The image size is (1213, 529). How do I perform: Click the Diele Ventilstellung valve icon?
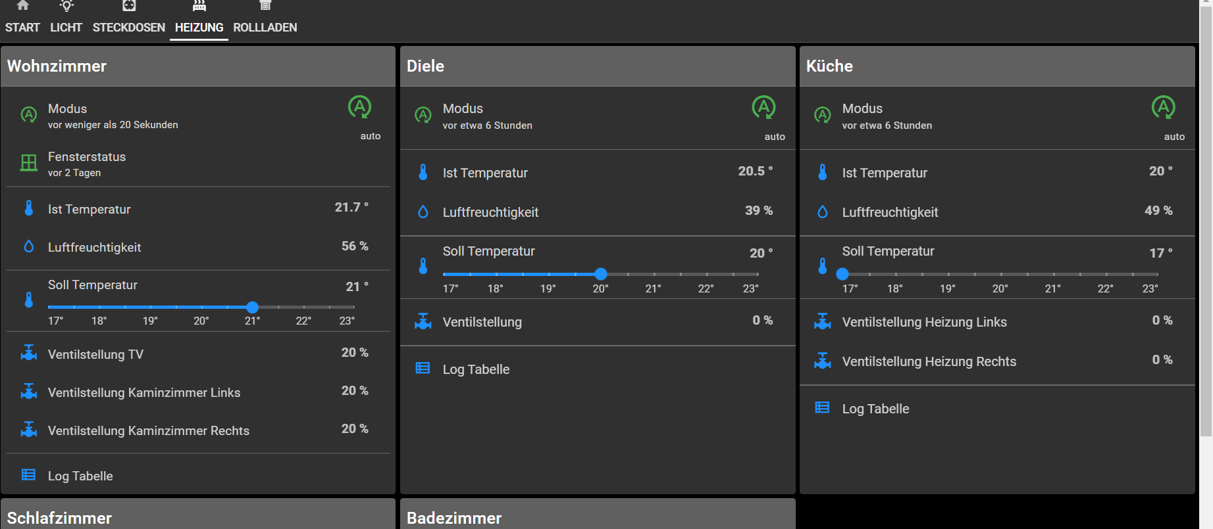(423, 321)
